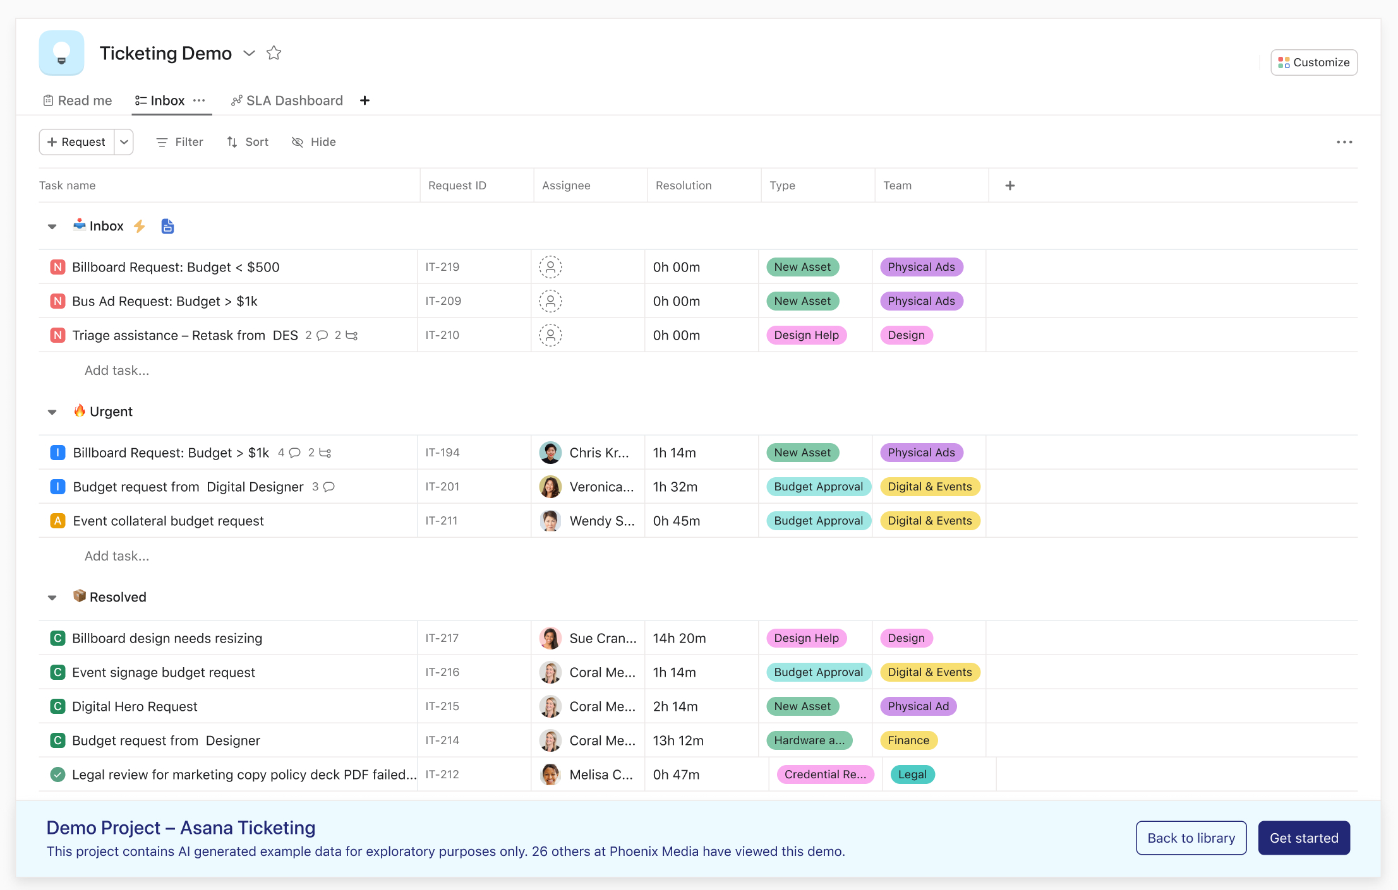
Task: Open the Read me tab
Action: coord(78,100)
